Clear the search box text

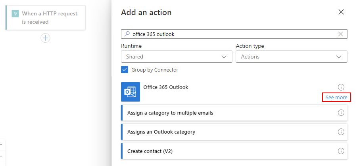click(340, 34)
